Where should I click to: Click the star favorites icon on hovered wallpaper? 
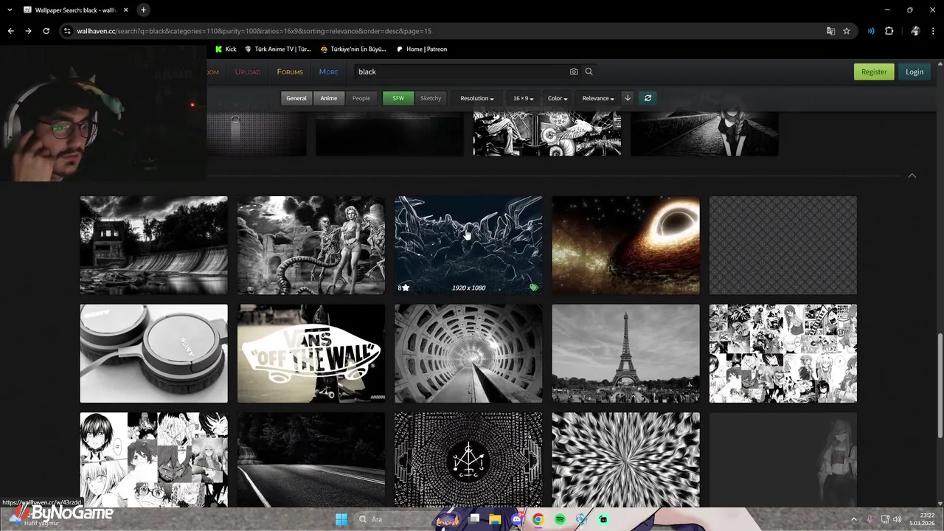click(x=405, y=288)
